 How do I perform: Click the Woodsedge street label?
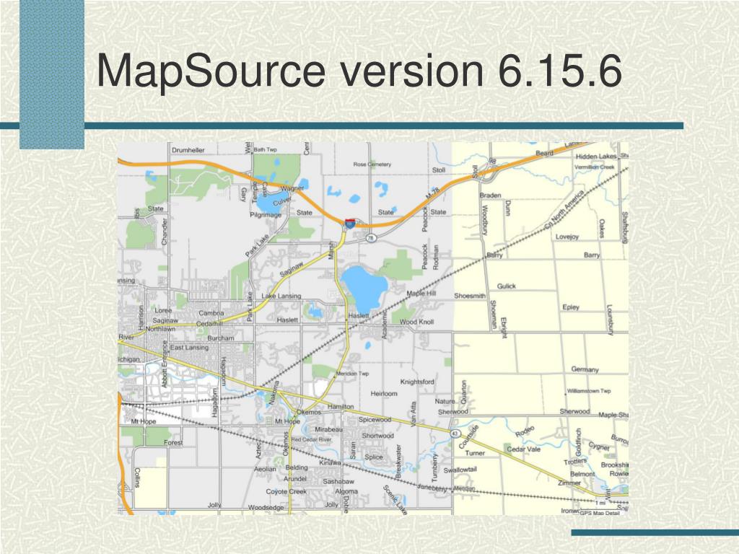pyautogui.click(x=266, y=508)
